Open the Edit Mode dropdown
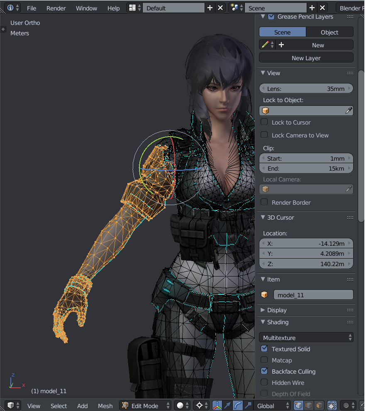The width and height of the screenshot is (366, 411). [x=145, y=406]
